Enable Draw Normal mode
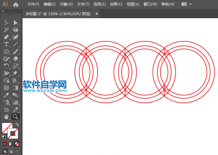Image resolution: width=218 pixels, height=155 pixels. click(x=5, y=151)
